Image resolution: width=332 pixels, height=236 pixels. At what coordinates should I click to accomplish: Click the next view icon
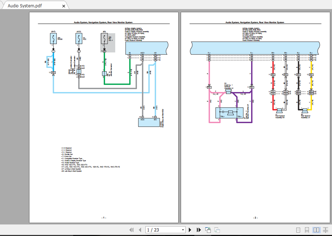pyautogui.click(x=217, y=230)
